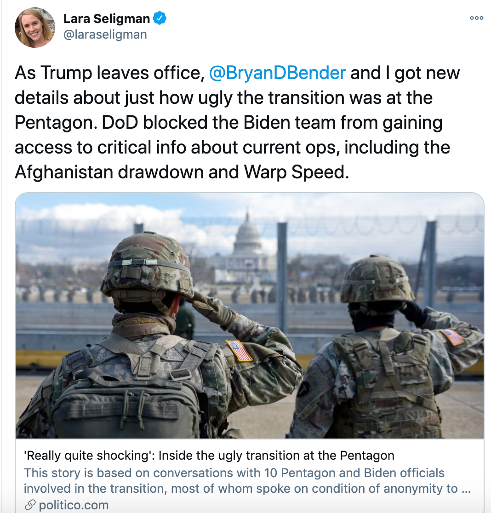This screenshot has width=491, height=513.
Task: Click Lara Seligman's profile avatar photo
Action: tap(34, 28)
